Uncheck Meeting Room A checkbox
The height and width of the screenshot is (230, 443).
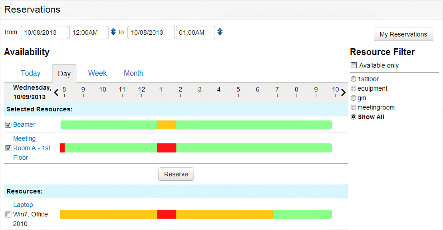pos(8,148)
